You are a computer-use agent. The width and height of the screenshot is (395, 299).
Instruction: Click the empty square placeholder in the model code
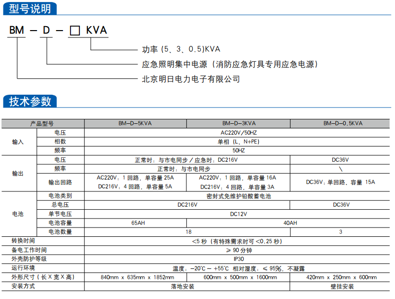click(x=75, y=31)
